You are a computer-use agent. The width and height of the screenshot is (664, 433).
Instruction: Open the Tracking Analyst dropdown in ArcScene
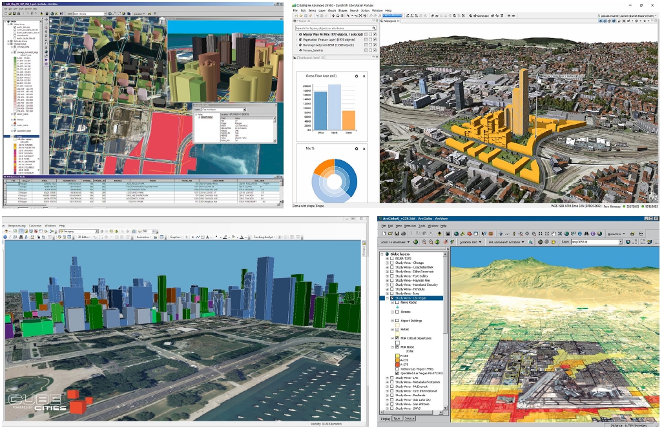(264, 237)
